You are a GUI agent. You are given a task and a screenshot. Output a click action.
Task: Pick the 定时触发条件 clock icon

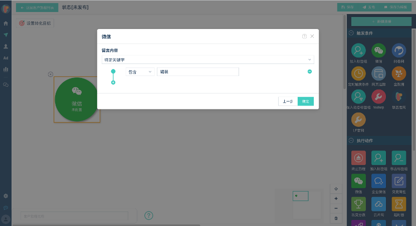[358, 73]
